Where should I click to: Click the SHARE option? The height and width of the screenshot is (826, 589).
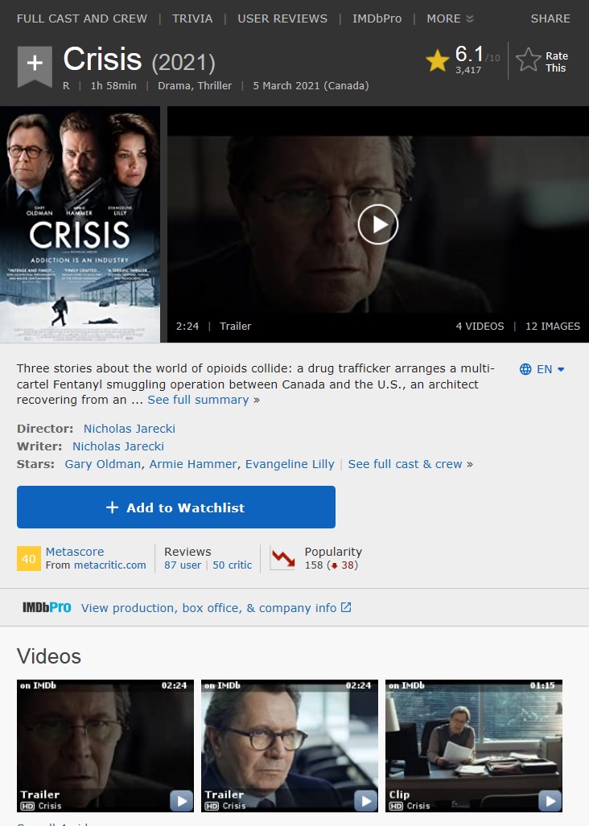click(550, 18)
